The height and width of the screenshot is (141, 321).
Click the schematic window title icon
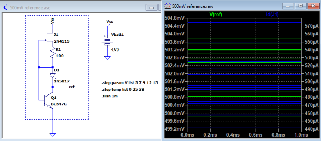(x=6, y=8)
